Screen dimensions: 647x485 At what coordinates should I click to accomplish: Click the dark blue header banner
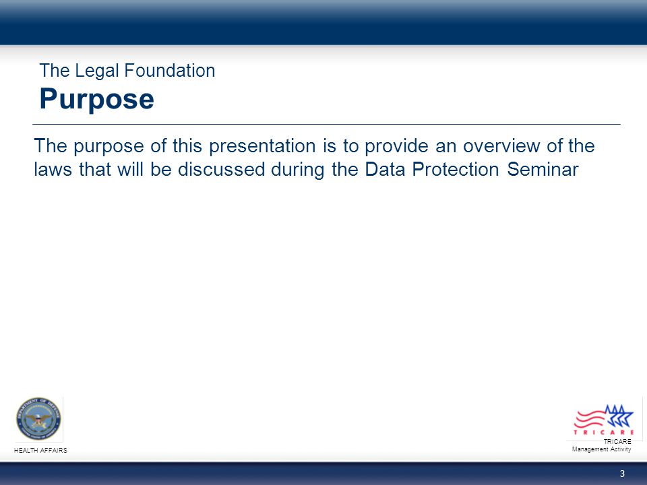coord(323,22)
